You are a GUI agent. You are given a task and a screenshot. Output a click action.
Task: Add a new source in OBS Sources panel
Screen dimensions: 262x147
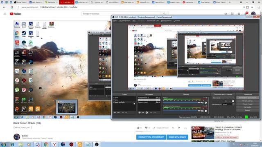[140, 113]
